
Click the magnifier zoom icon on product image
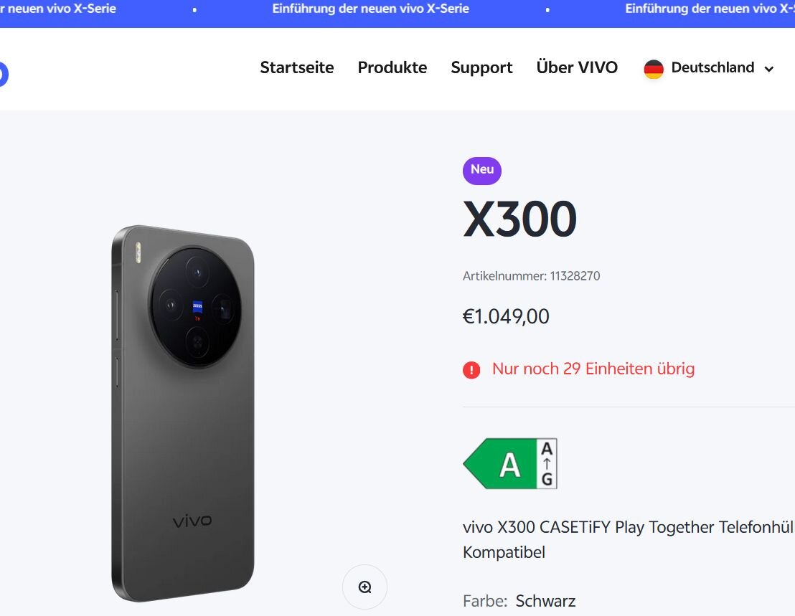(364, 587)
